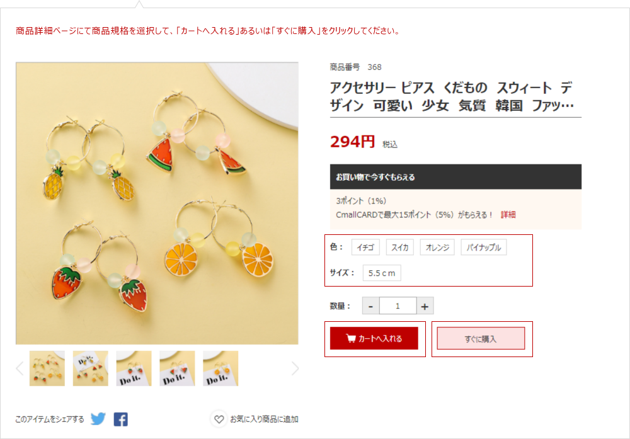Select イチゴ color option
The image size is (630, 439).
(365, 248)
